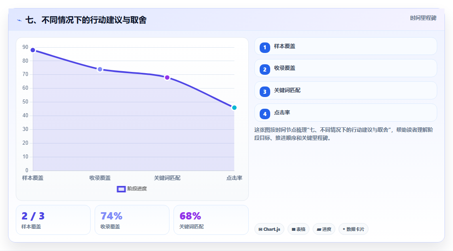Select the 收录覆盖 data point on the chart
This screenshot has width=453, height=251.
tap(100, 70)
